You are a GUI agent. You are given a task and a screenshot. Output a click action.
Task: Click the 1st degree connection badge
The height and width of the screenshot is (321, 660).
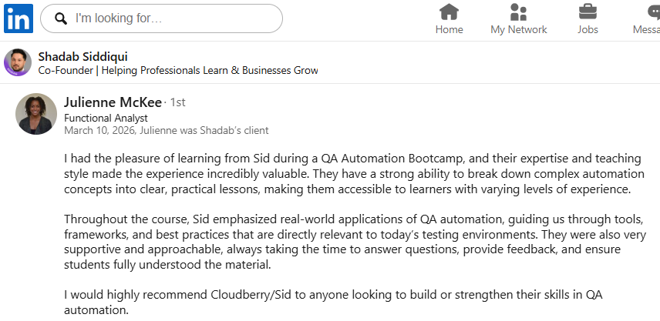177,102
